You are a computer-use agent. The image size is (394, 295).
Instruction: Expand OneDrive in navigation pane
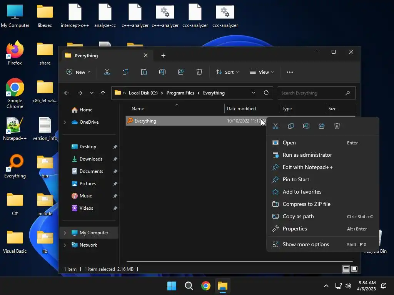pyautogui.click(x=65, y=122)
